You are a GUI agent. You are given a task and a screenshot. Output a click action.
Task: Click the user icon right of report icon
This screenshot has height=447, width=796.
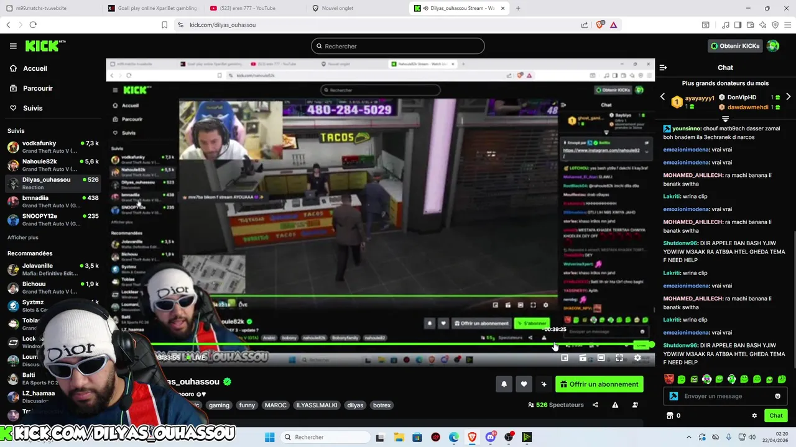[x=635, y=405]
